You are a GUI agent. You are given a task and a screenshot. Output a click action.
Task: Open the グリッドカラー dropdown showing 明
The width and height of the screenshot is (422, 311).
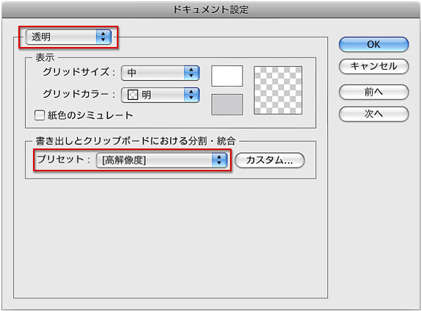pos(160,95)
